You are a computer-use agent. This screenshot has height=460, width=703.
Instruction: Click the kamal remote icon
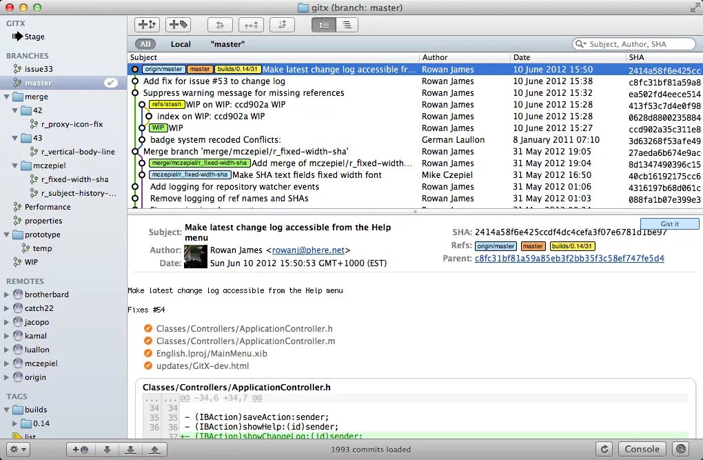click(18, 336)
